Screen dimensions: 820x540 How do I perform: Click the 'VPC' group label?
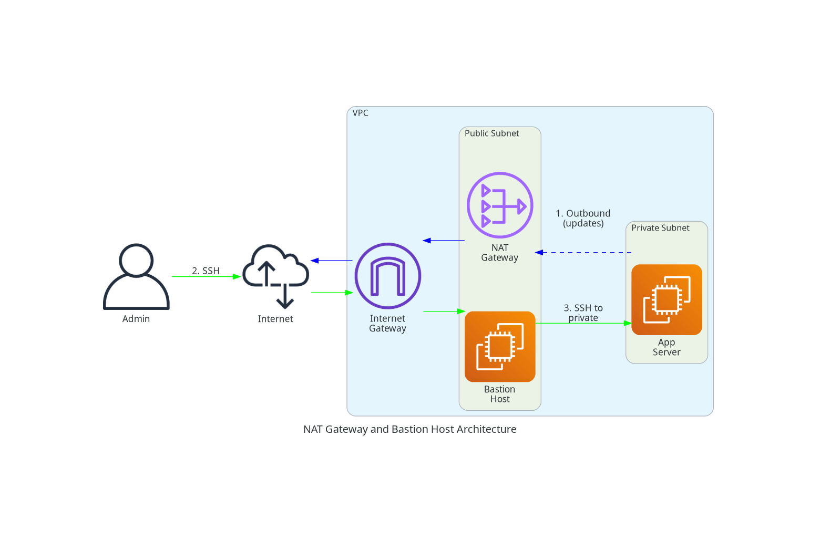tap(361, 113)
